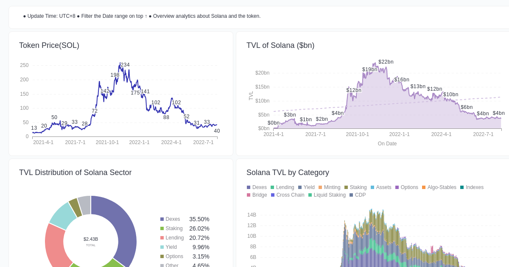Toggle the Other slice in the pie legend
The image size is (509, 267).
[162, 265]
